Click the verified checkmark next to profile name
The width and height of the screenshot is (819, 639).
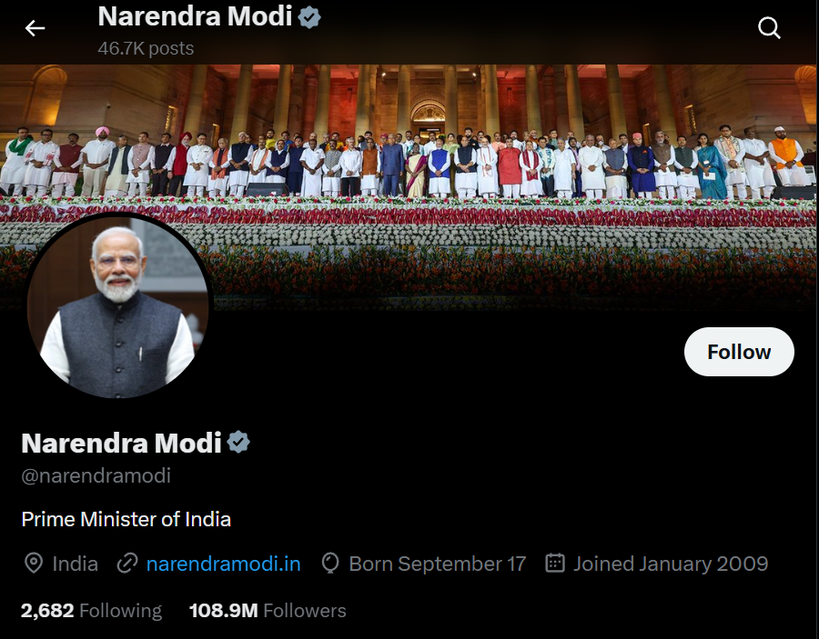[238, 443]
